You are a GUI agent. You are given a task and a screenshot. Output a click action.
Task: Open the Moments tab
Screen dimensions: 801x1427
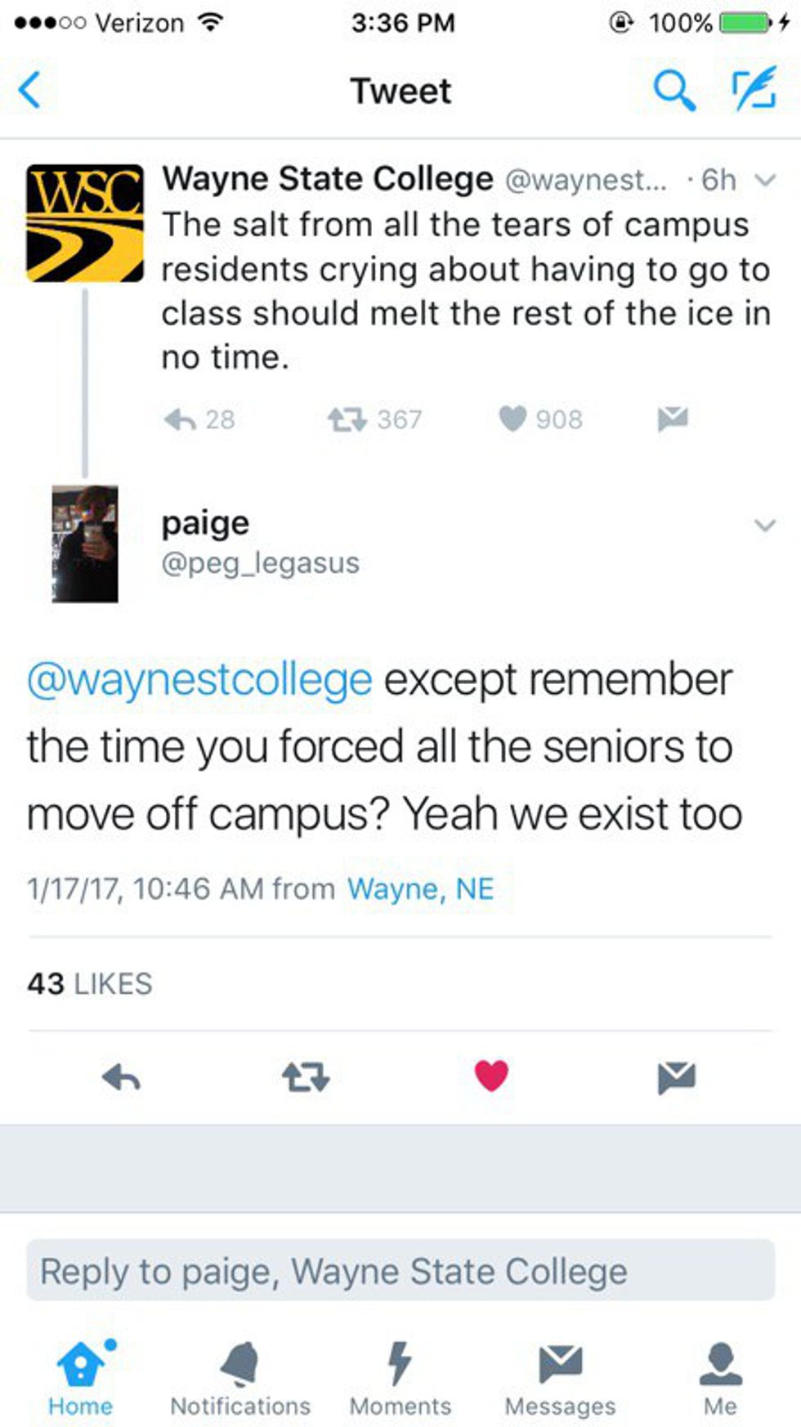tap(400, 1378)
